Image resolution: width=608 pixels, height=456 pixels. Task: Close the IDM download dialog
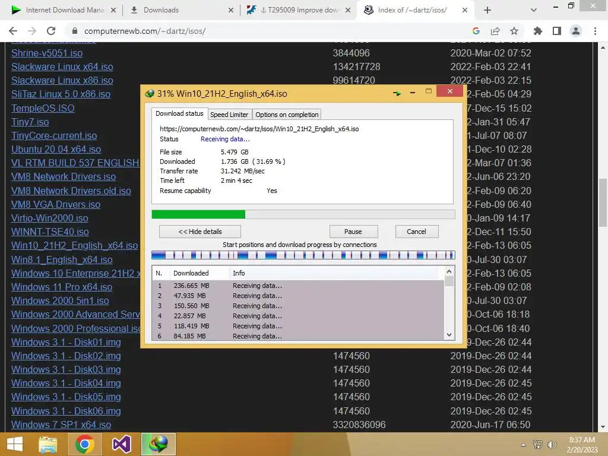[x=450, y=91]
